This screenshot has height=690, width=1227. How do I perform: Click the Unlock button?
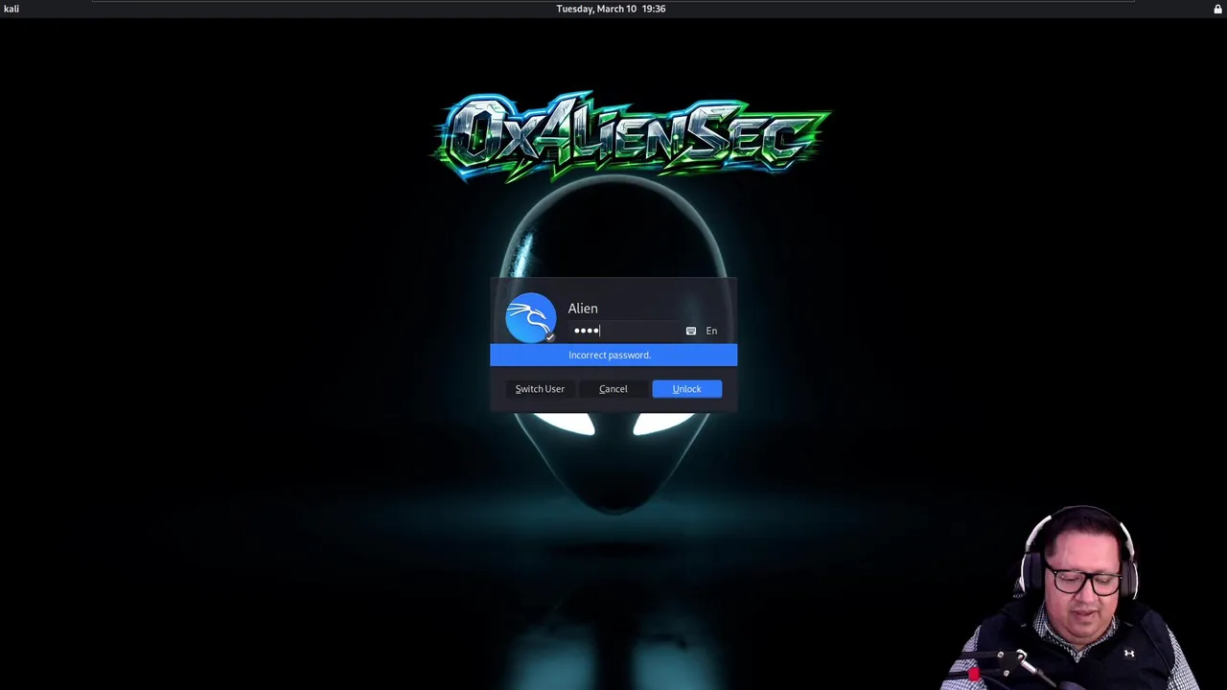(686, 389)
